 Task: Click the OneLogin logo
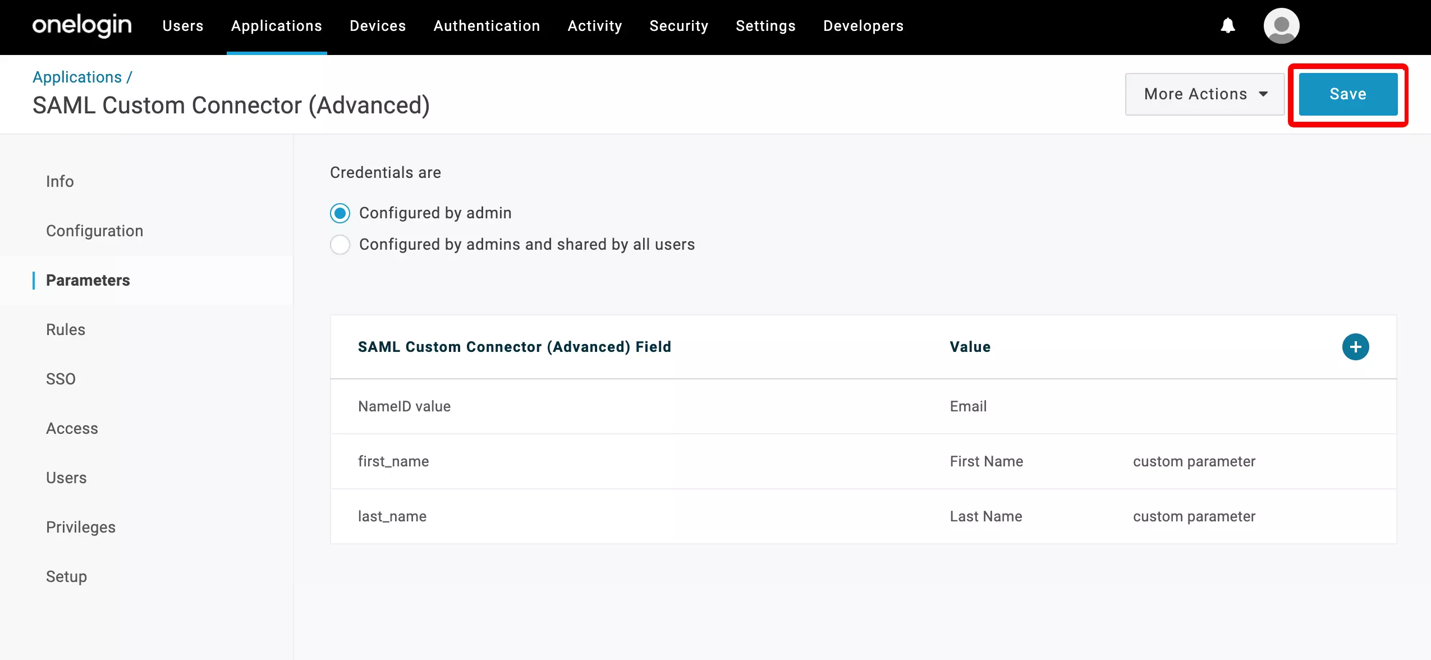tap(82, 26)
